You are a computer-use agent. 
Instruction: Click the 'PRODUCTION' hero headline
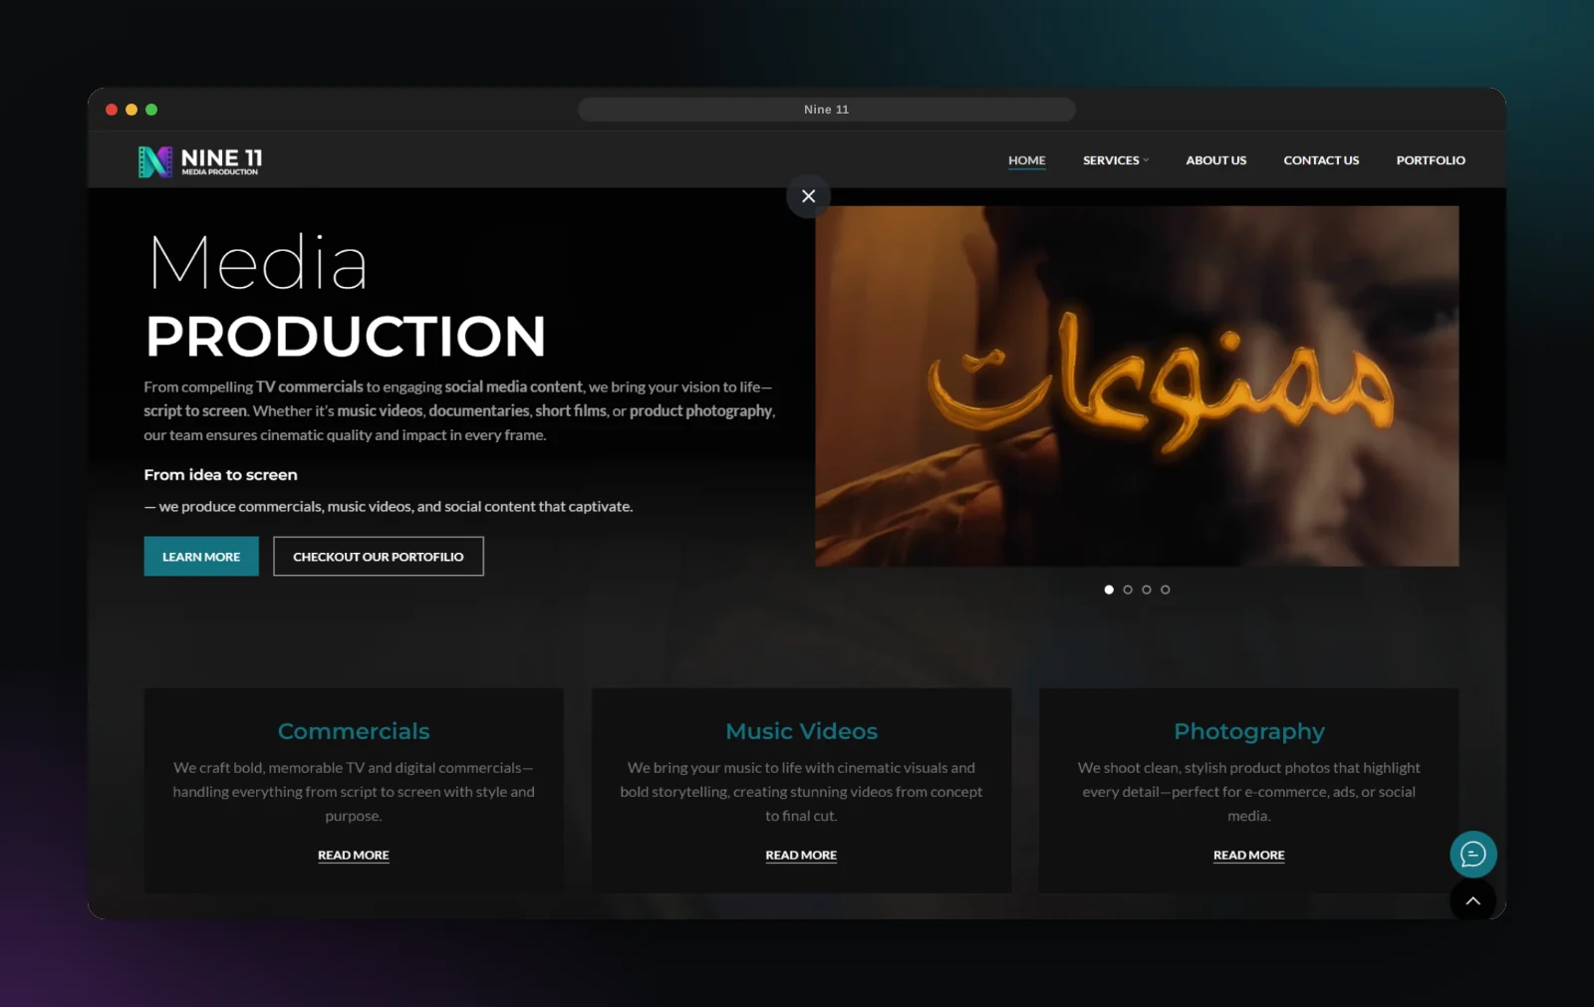[346, 336]
